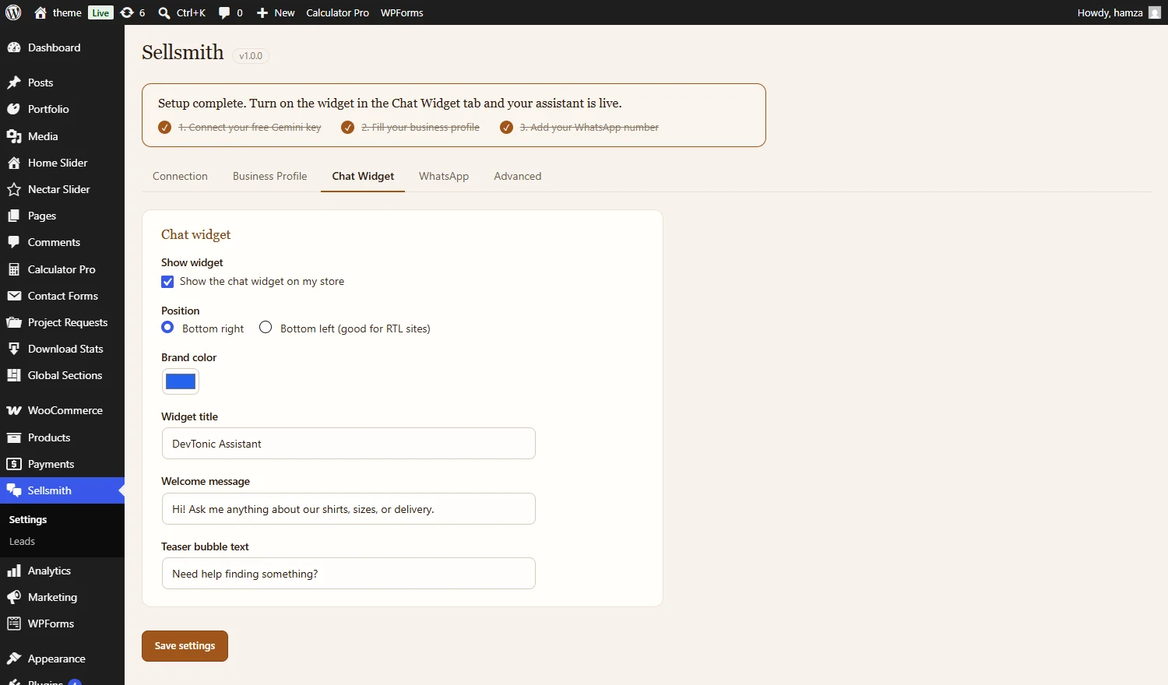
Task: Click the WPForms icon in sidebar
Action: 14,624
